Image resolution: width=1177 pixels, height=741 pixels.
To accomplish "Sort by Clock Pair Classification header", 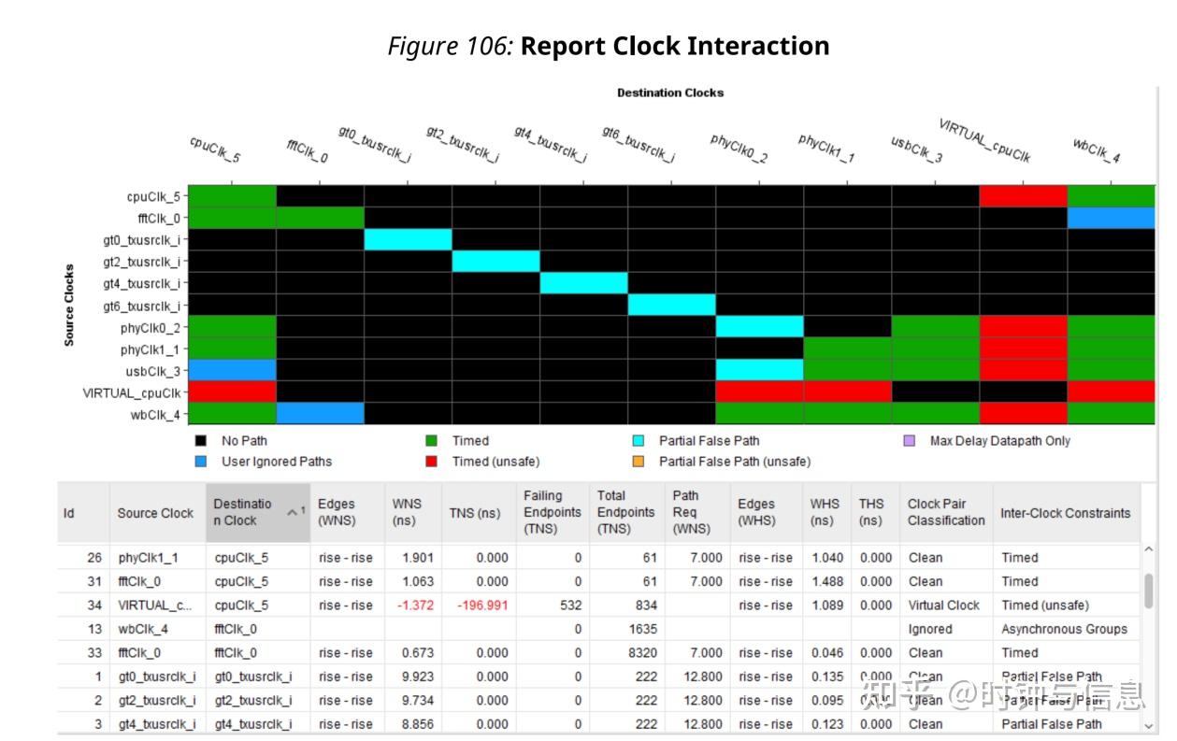I will [946, 513].
